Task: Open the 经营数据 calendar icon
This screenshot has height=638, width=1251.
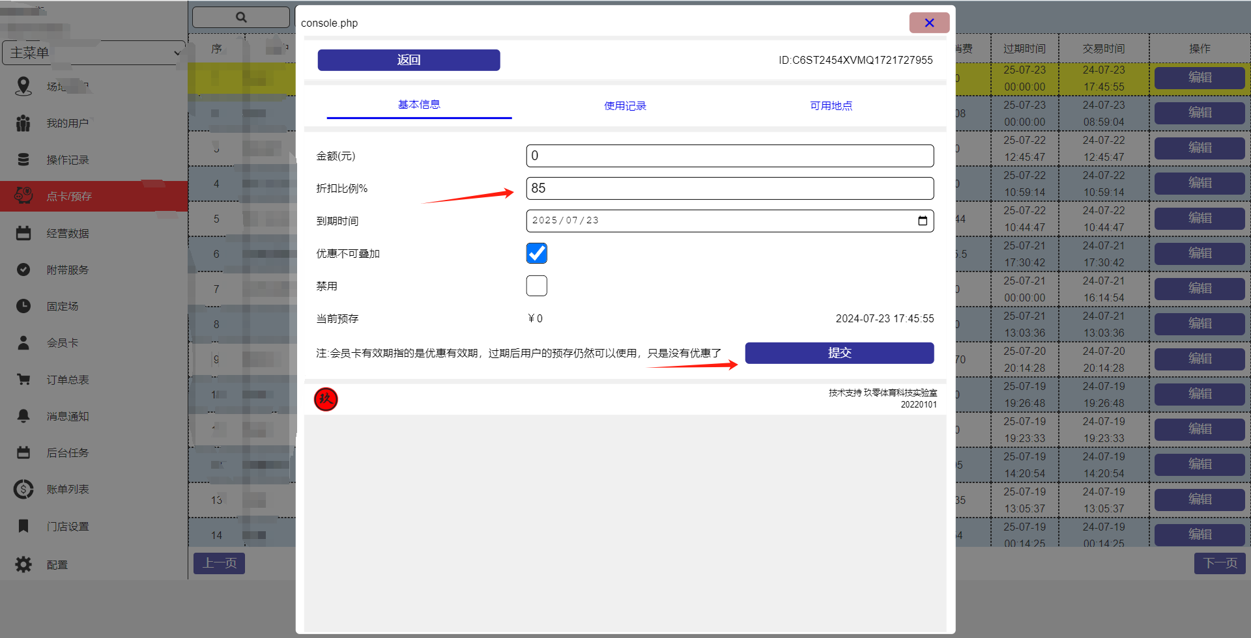Action: (23, 233)
